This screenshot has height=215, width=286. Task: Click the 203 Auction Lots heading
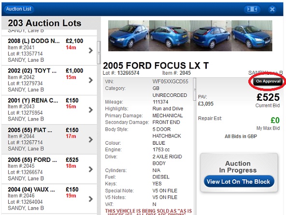click(44, 23)
